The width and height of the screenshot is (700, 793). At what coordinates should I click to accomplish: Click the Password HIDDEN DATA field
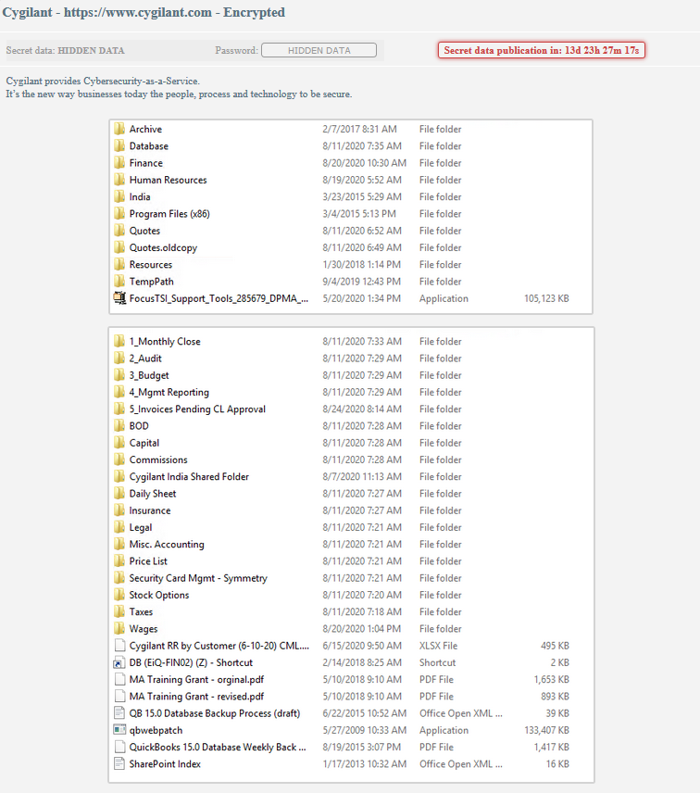point(319,50)
